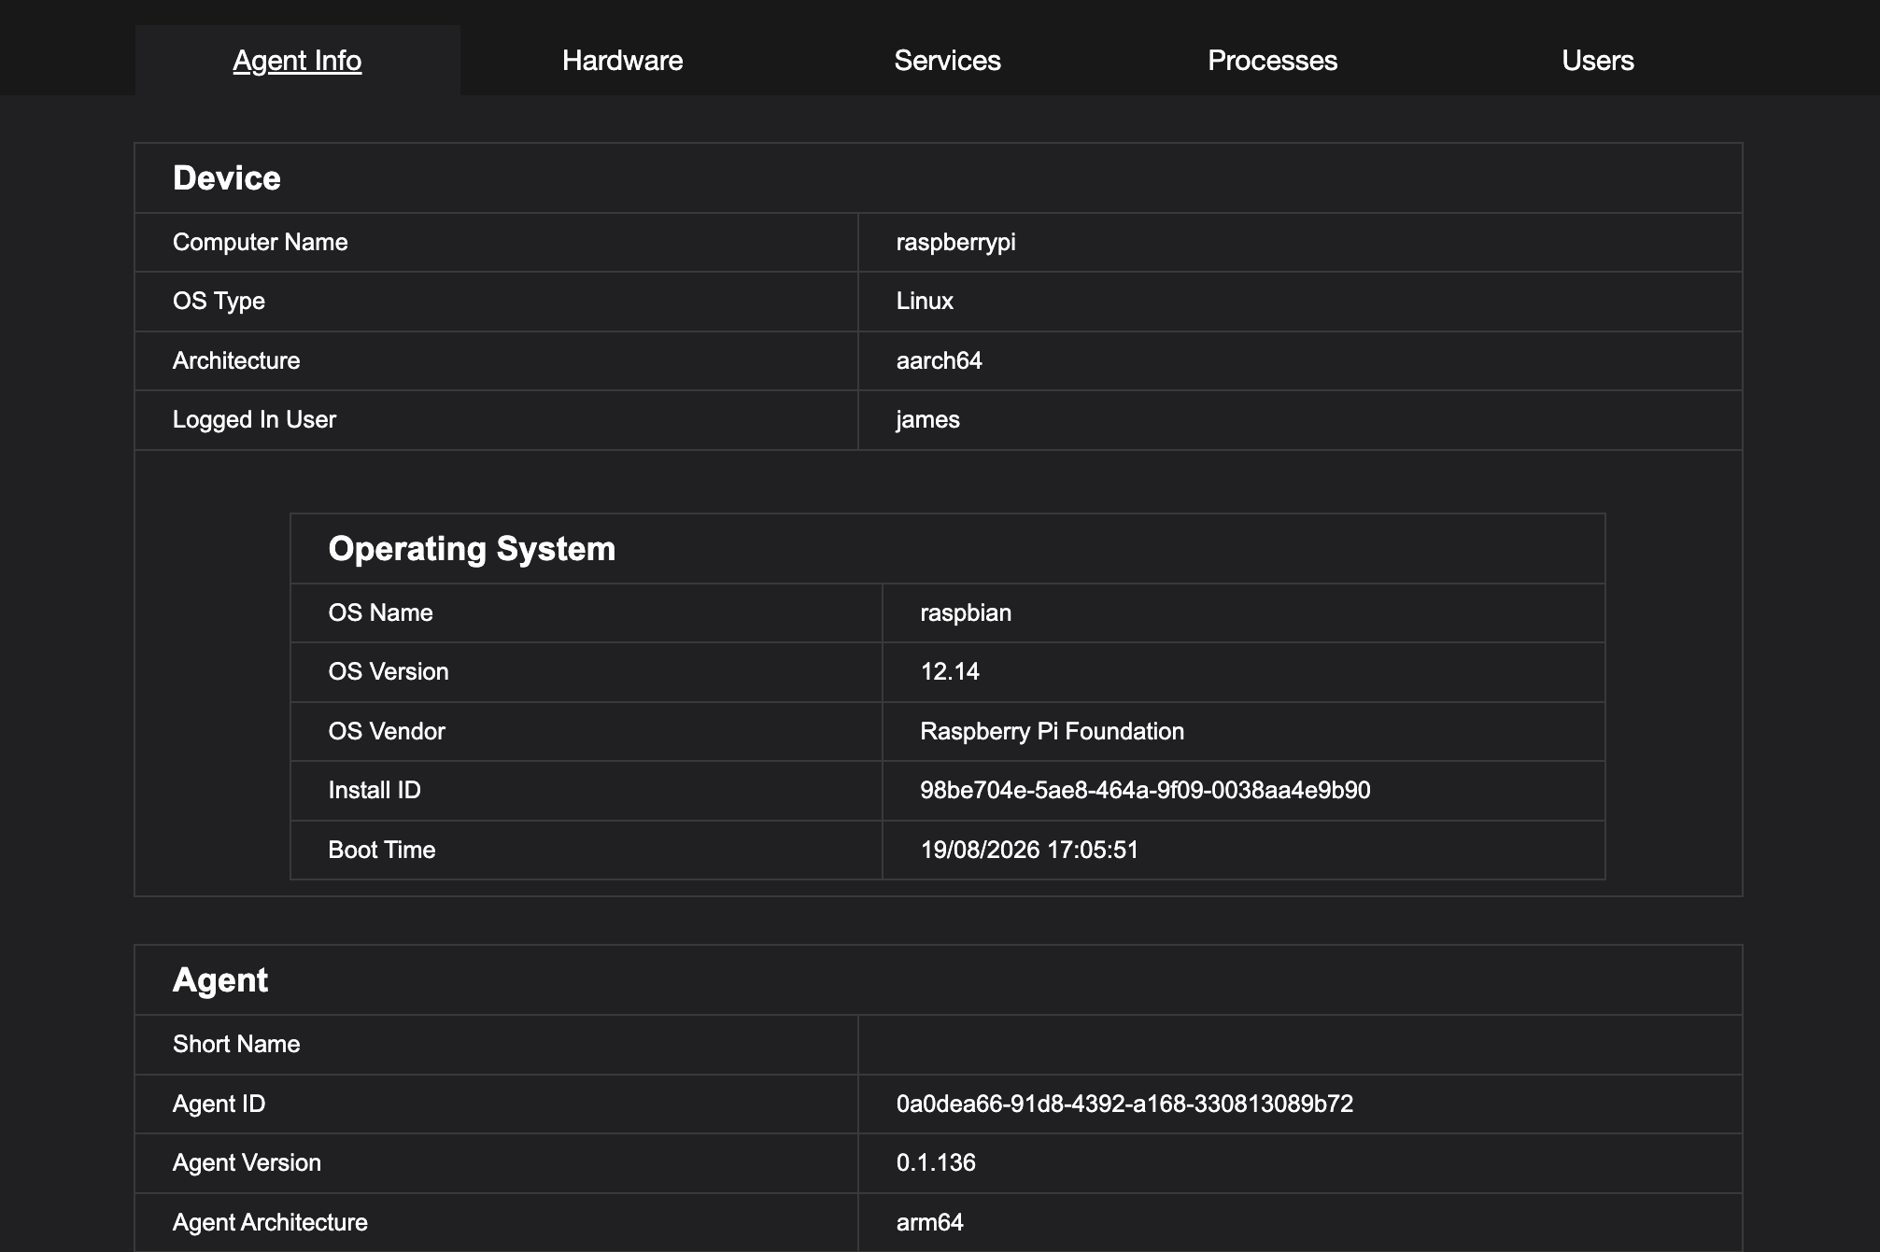Click the 'Boot Time' label

(x=382, y=850)
